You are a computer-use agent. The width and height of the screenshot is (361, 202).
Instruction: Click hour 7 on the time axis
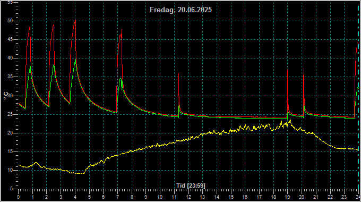pyautogui.click(x=118, y=197)
